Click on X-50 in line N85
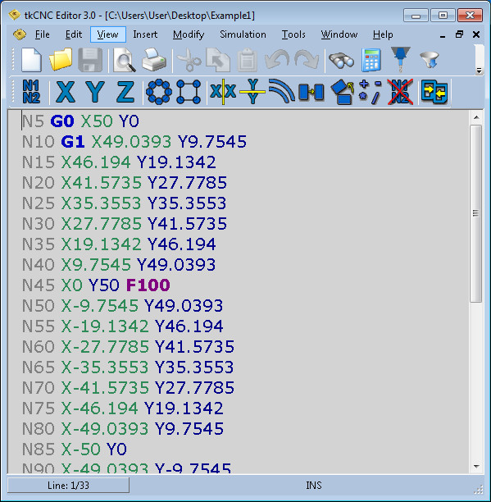491x502 pixels. 80,450
